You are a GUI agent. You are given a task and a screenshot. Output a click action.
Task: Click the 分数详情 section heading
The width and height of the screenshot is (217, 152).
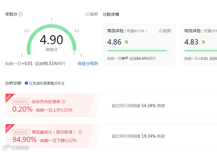111,14
